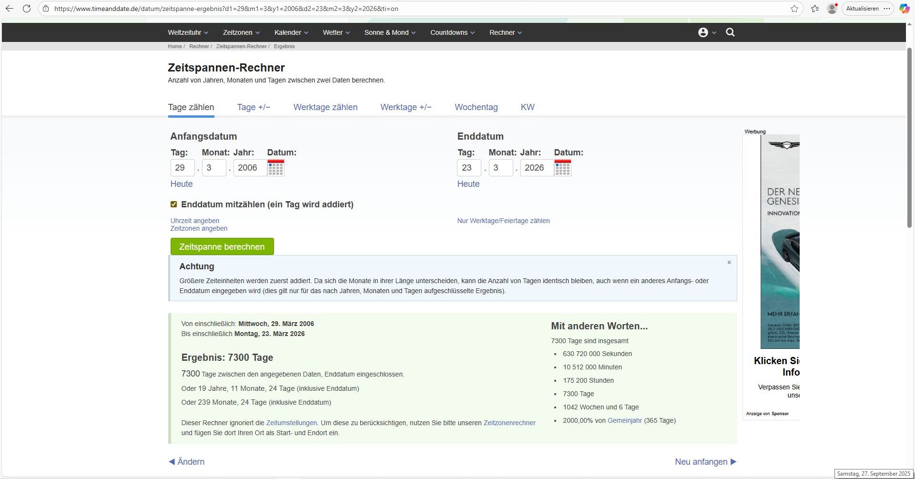Viewport: 915px width, 479px height.
Task: Open the start date calendar picker
Action: click(x=275, y=168)
